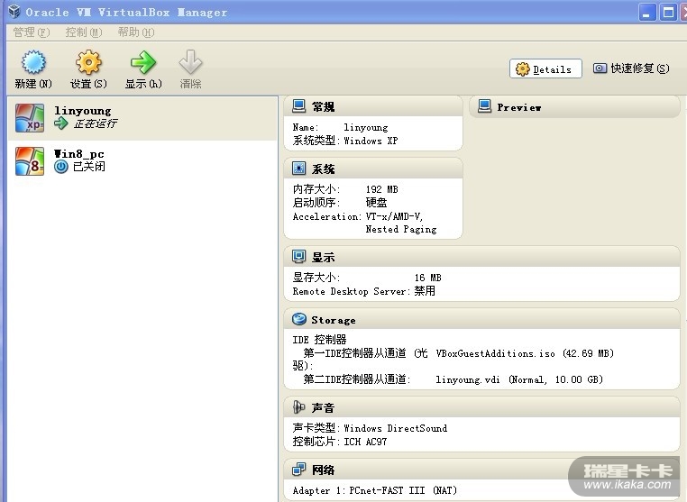Open the 设置 (Settings) gear icon
Viewport: 687px width, 502px height.
click(x=88, y=62)
